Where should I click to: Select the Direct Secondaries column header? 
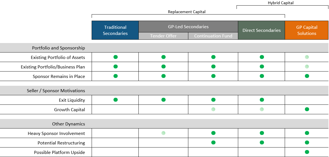click(x=261, y=30)
